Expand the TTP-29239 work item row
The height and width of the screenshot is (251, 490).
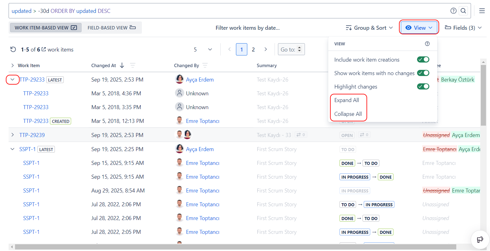point(13,135)
